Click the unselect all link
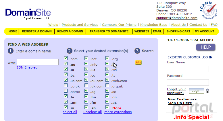The image size is (223, 121). point(93,112)
